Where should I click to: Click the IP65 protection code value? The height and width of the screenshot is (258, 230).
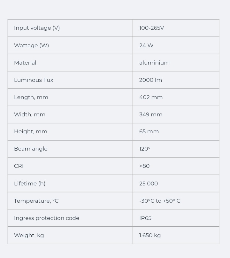click(145, 218)
